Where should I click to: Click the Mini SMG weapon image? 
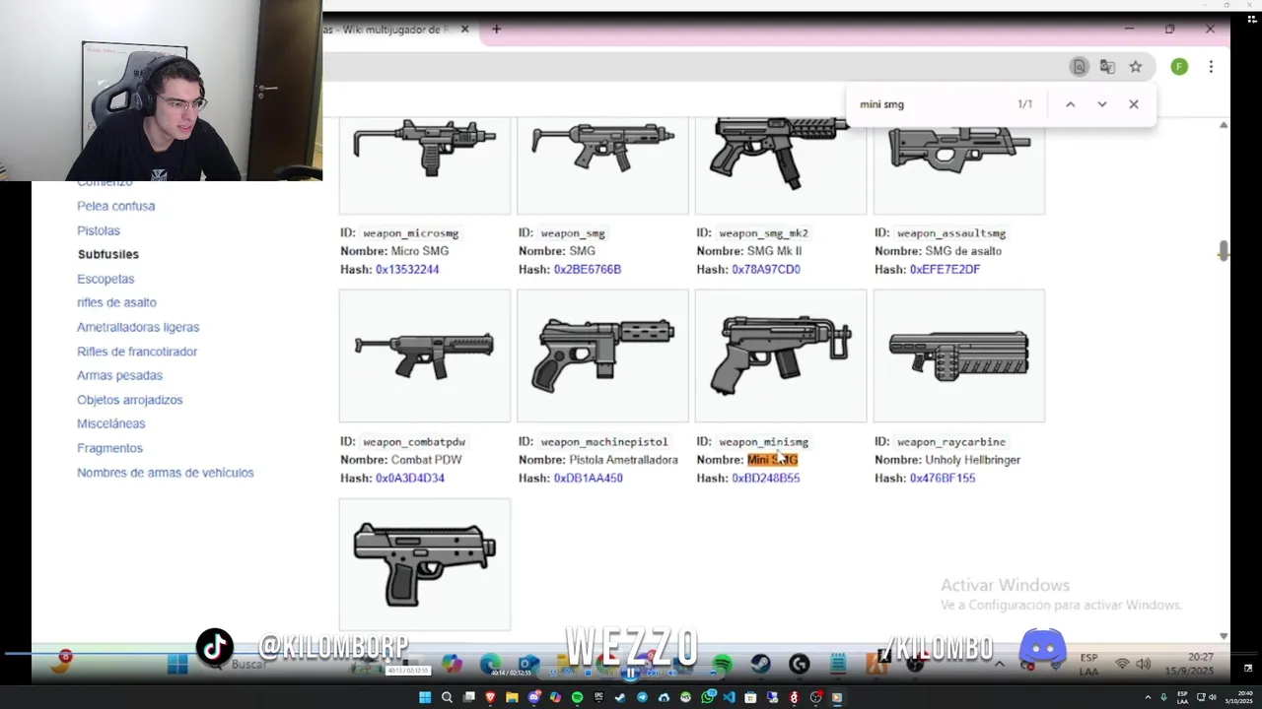(x=781, y=355)
